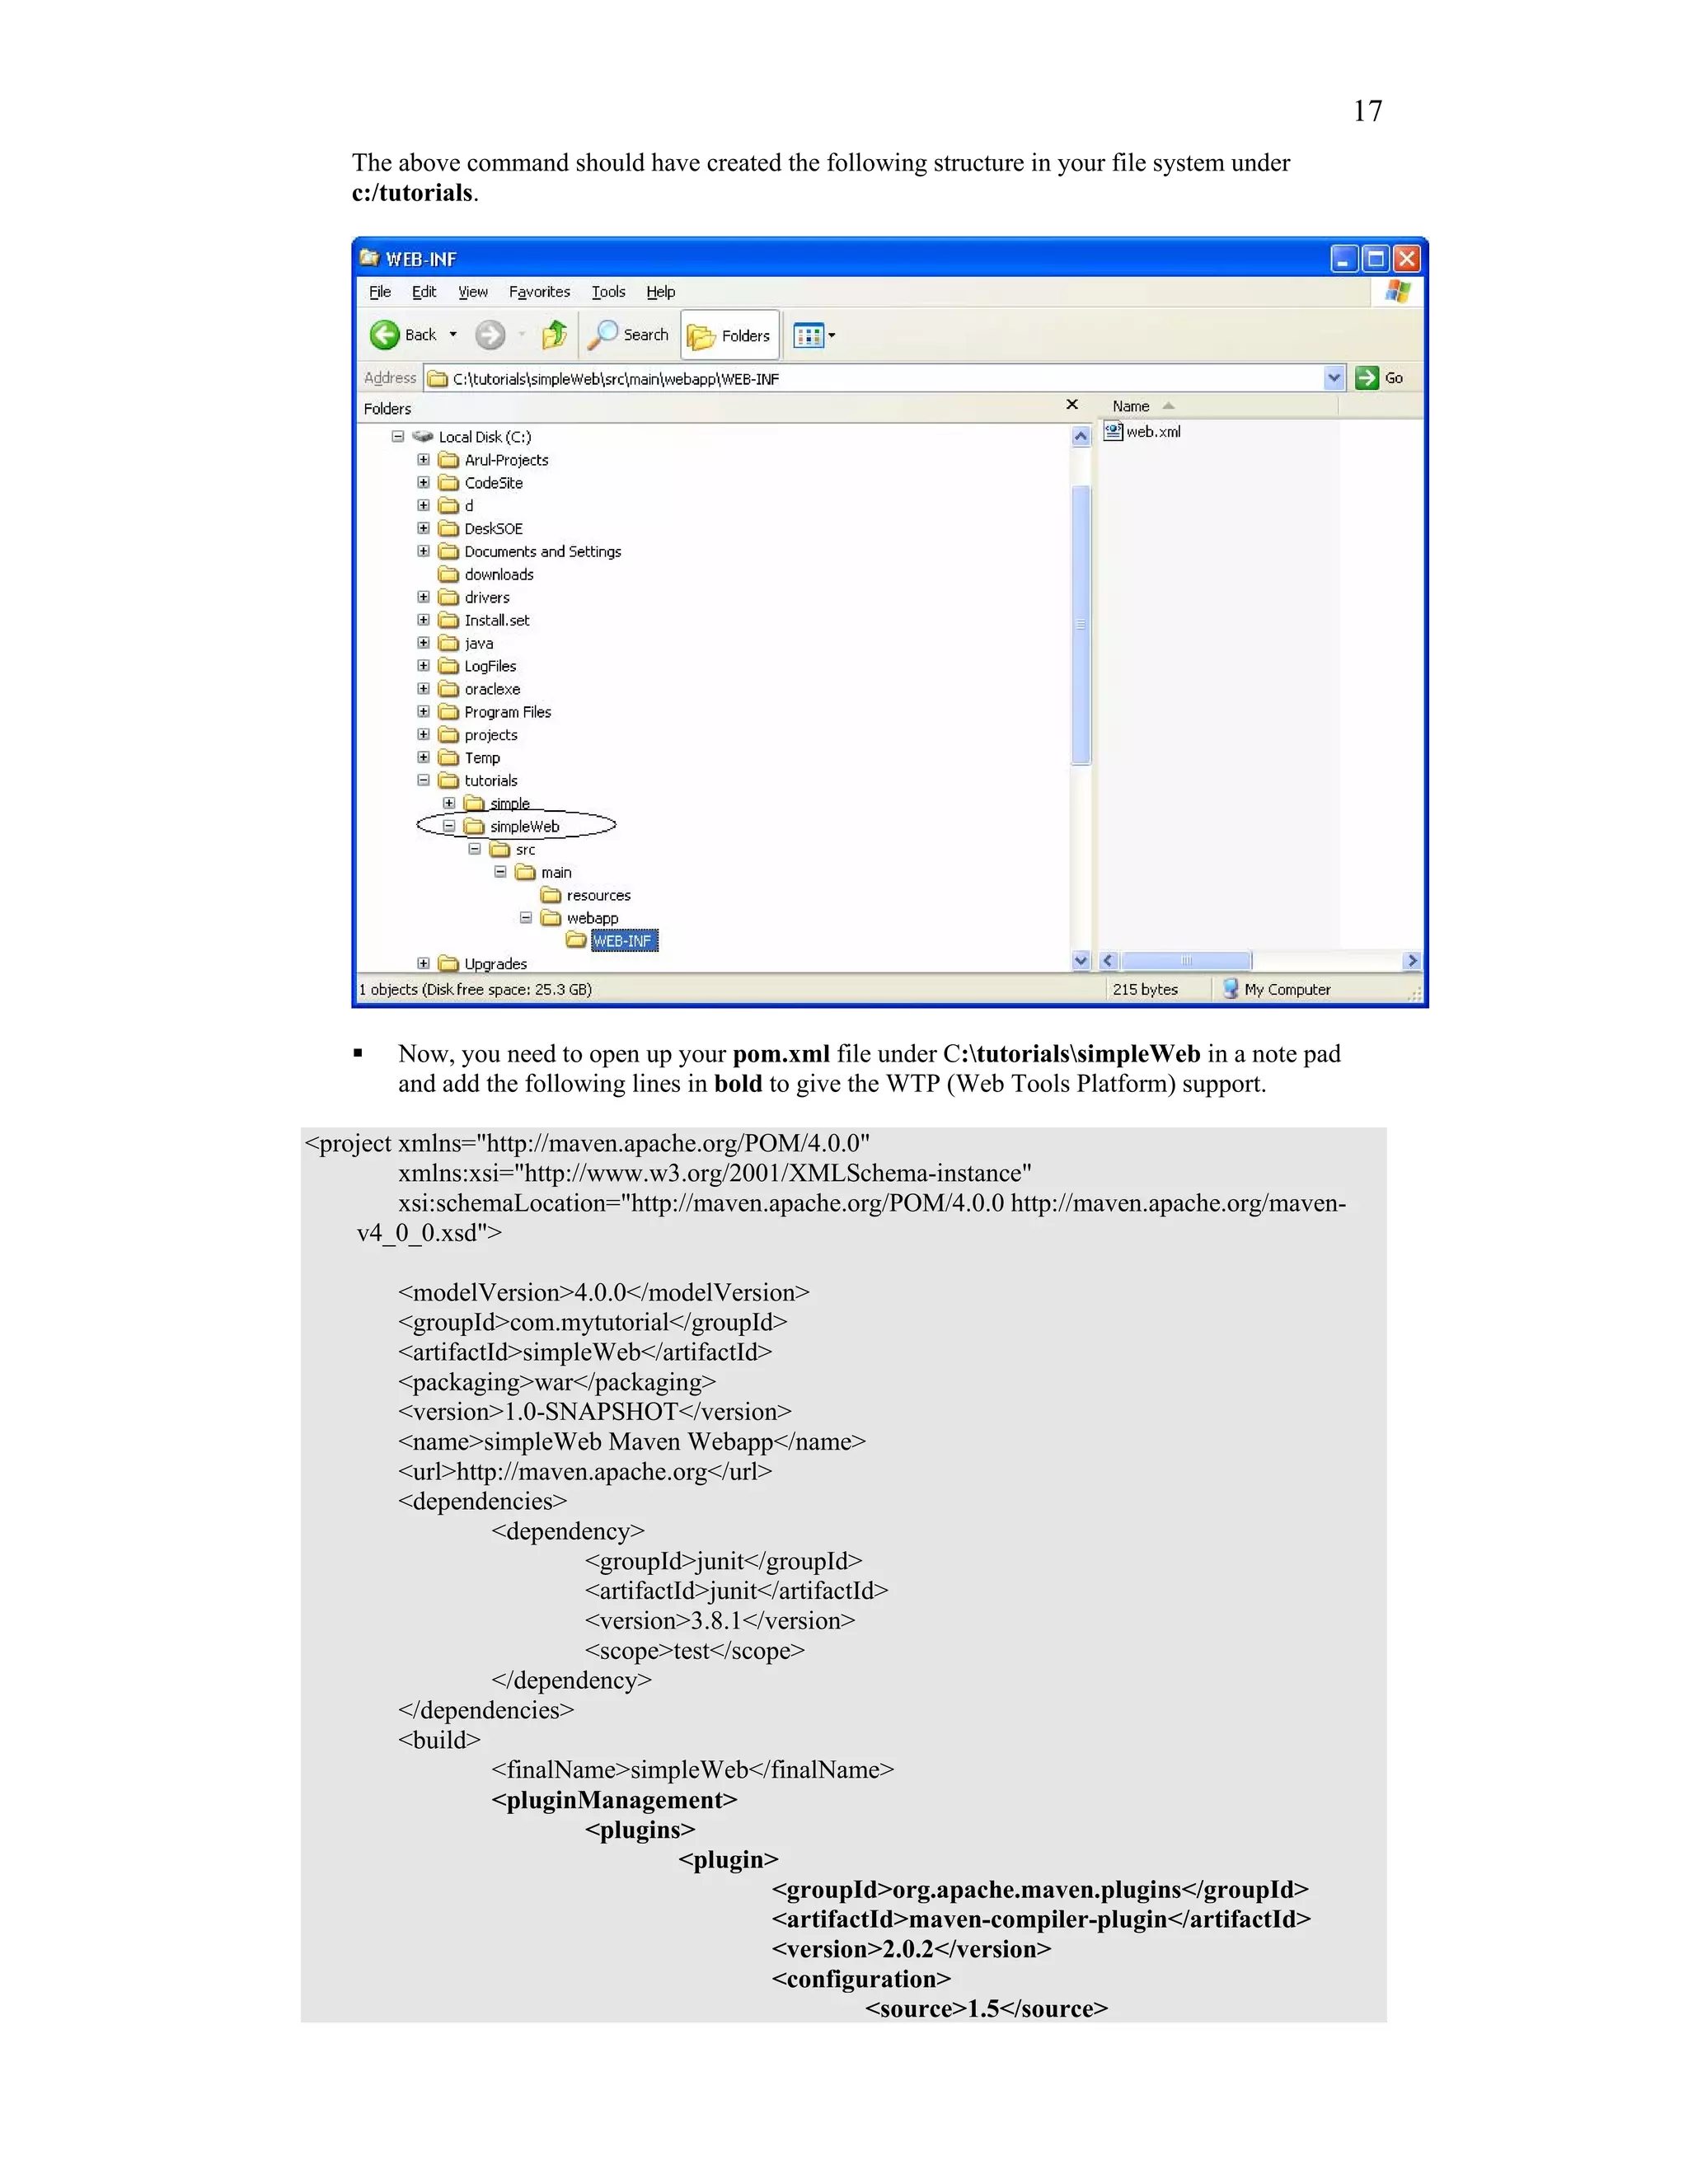Open the Edit menu
The width and height of the screenshot is (1688, 2184).
424,292
